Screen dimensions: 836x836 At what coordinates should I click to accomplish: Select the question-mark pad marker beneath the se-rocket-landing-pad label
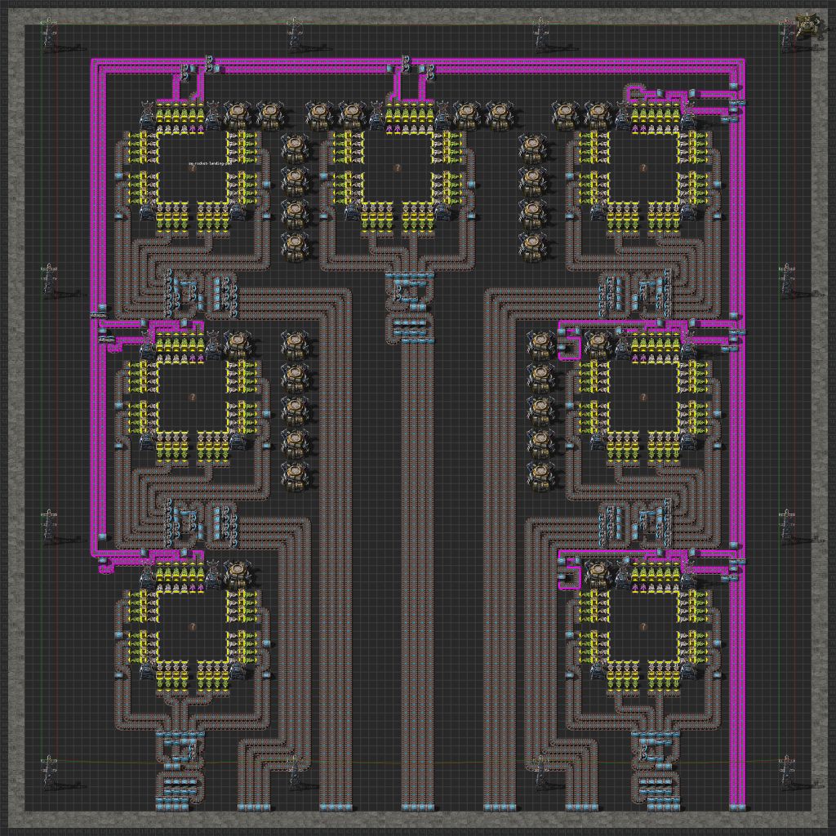(x=191, y=167)
